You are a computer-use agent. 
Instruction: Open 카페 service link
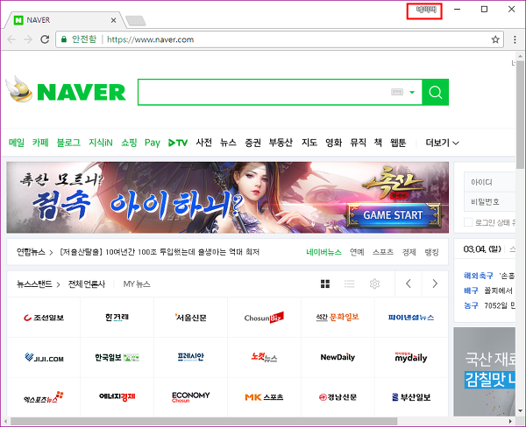[x=40, y=143]
